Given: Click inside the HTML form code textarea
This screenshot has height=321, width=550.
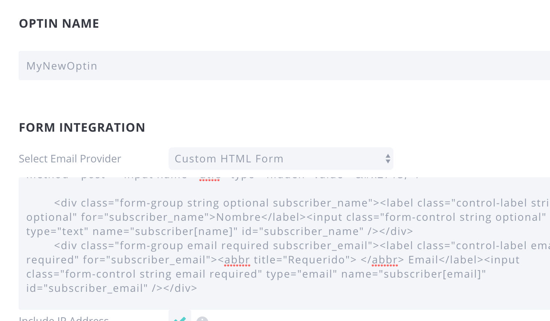Looking at the screenshot, I should (262, 243).
